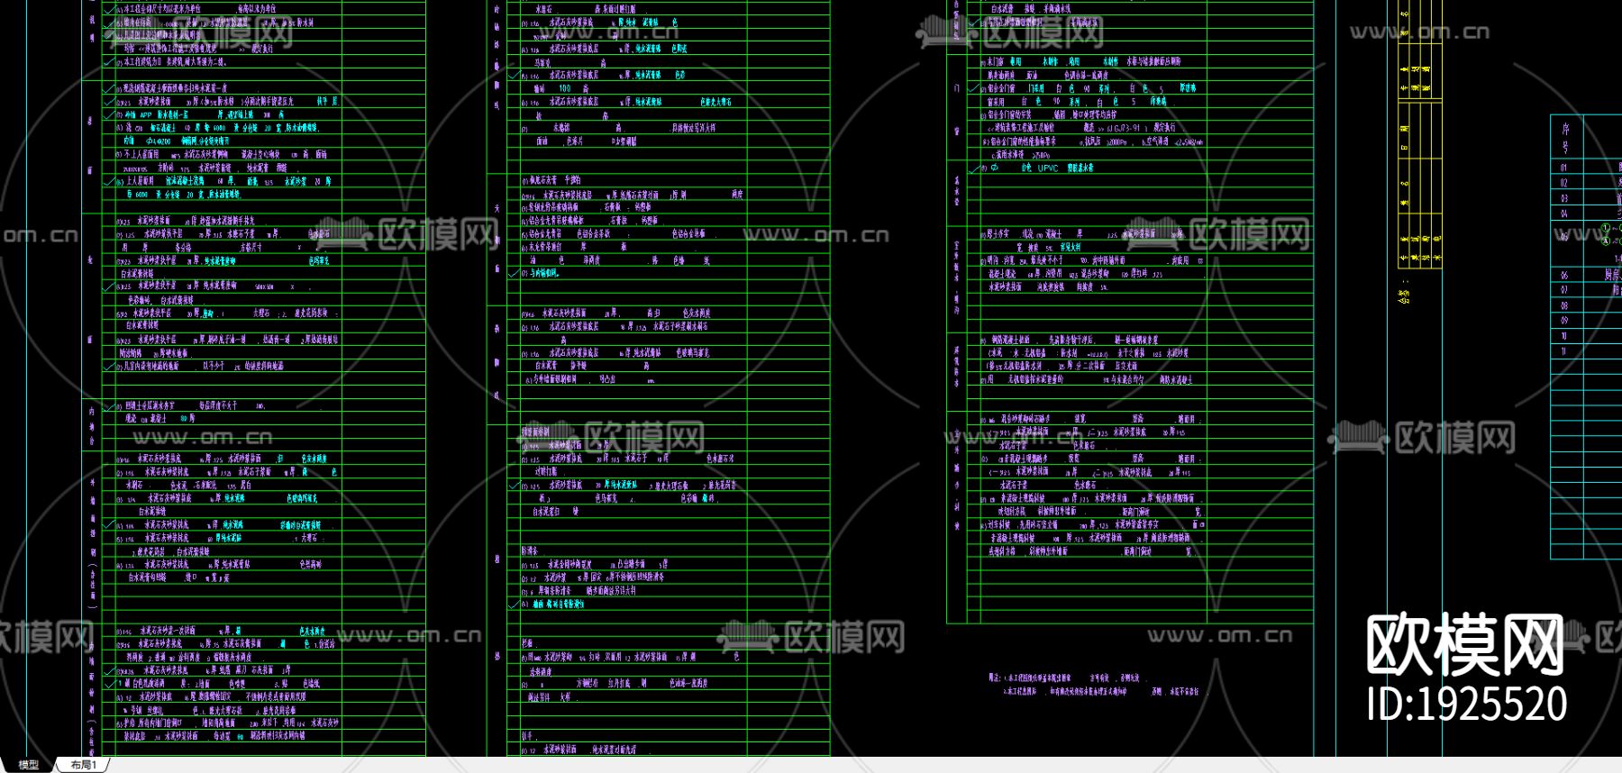Screen dimensions: 1622x773
Task: Click the UPVC text in the table
Action: tap(1048, 168)
